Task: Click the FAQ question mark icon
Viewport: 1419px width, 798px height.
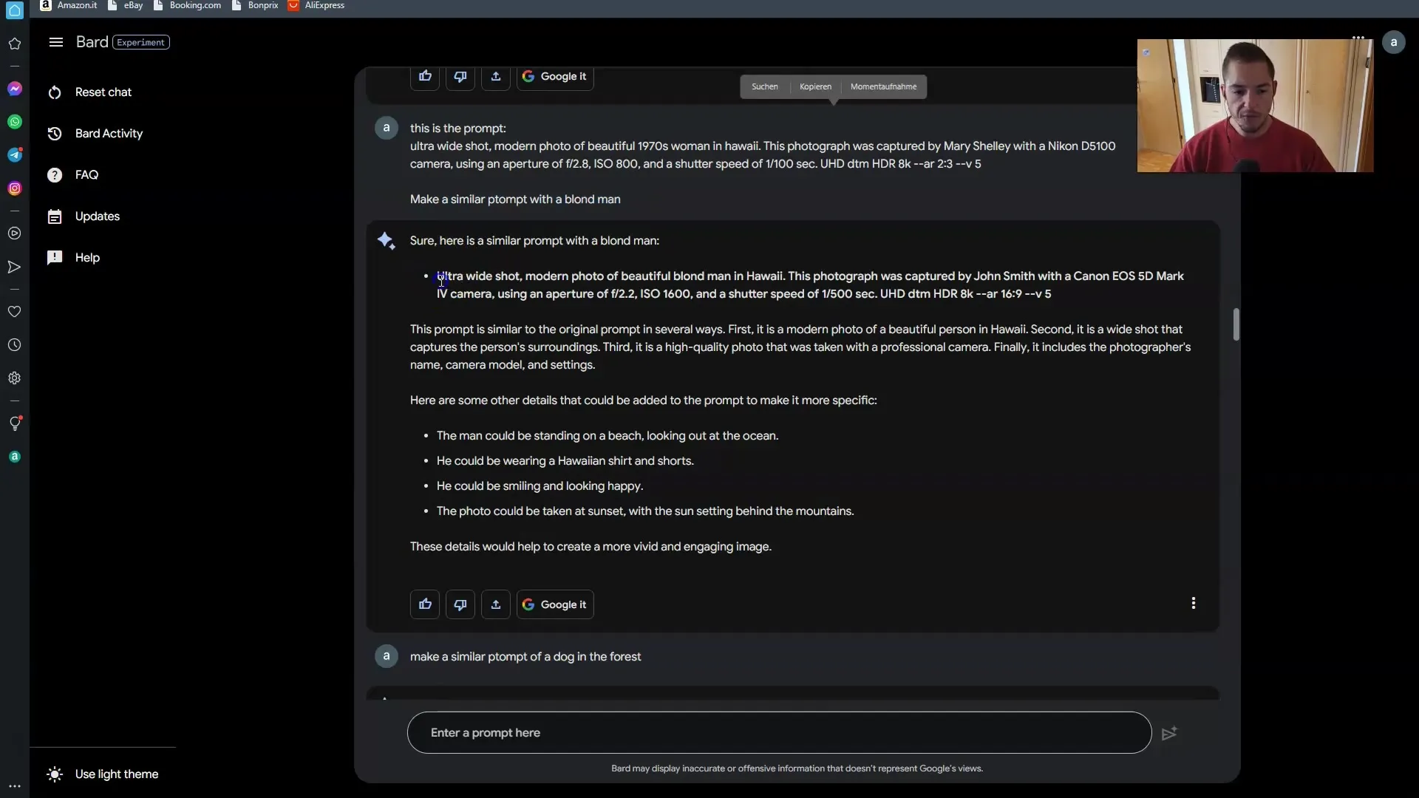Action: click(x=55, y=175)
